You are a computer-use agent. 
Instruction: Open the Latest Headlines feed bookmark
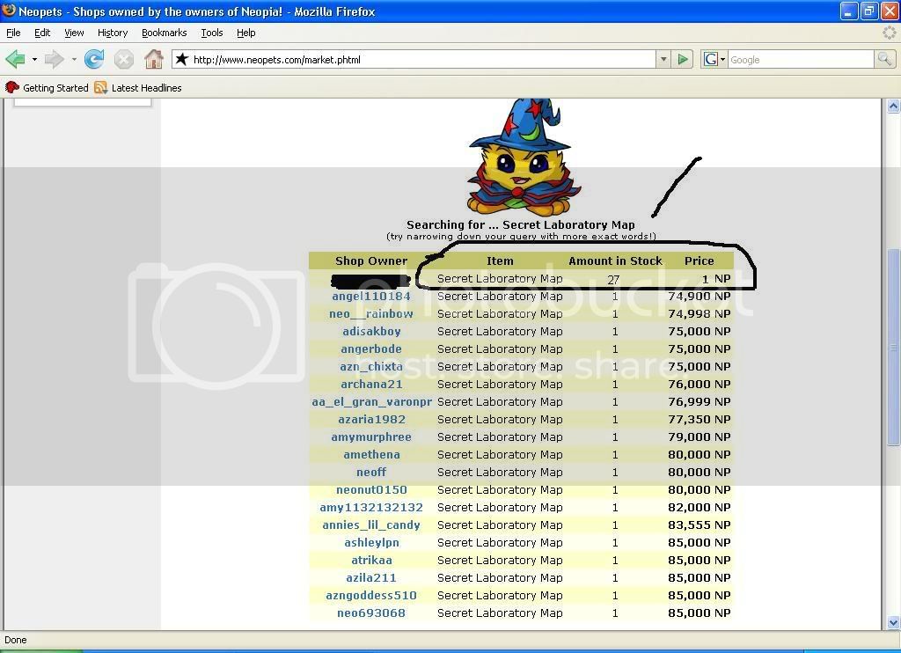[x=138, y=88]
